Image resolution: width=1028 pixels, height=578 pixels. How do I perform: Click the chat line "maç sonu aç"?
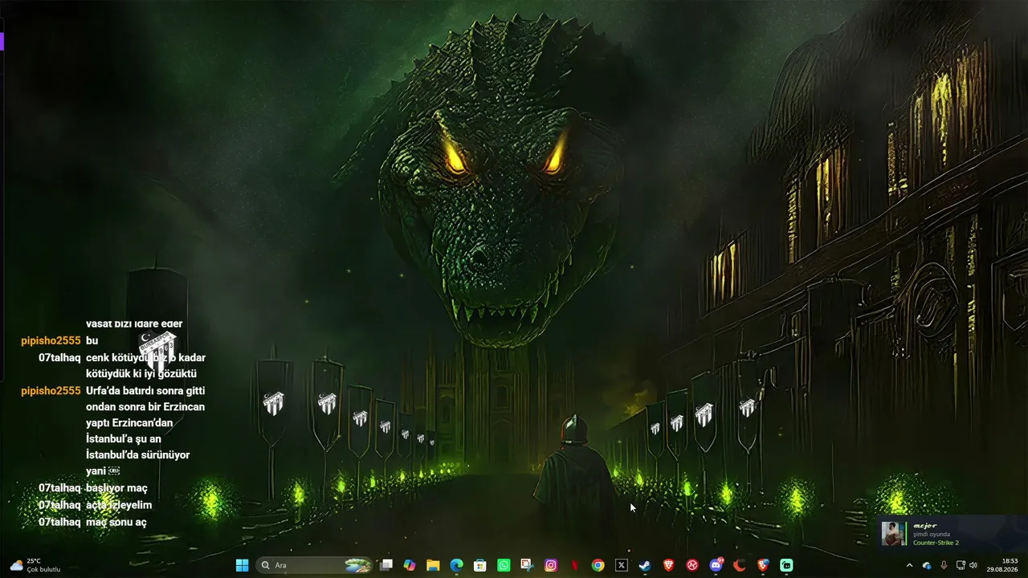pos(116,522)
